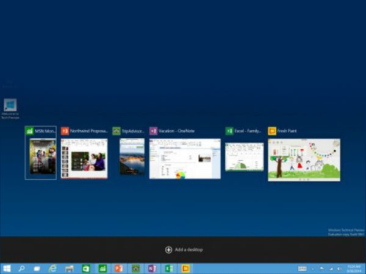
Task: Click the plus icon beside Add a desktop
Action: (x=168, y=250)
